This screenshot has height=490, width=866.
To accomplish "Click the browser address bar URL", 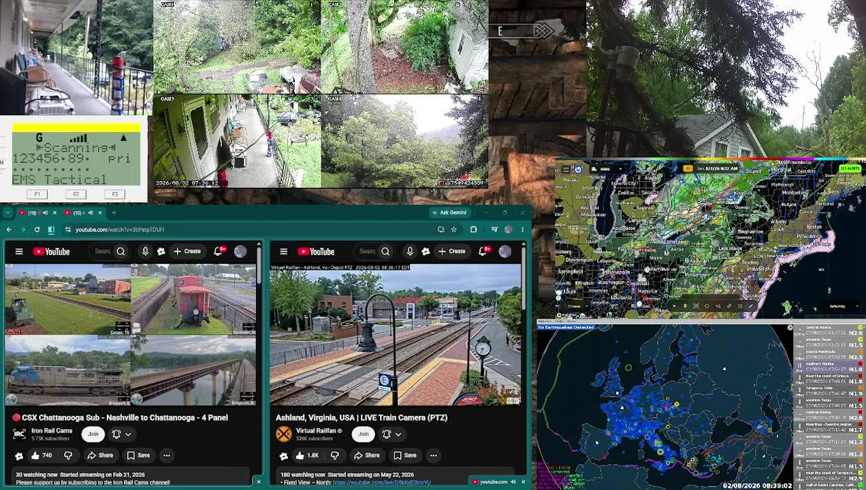I will 119,230.
